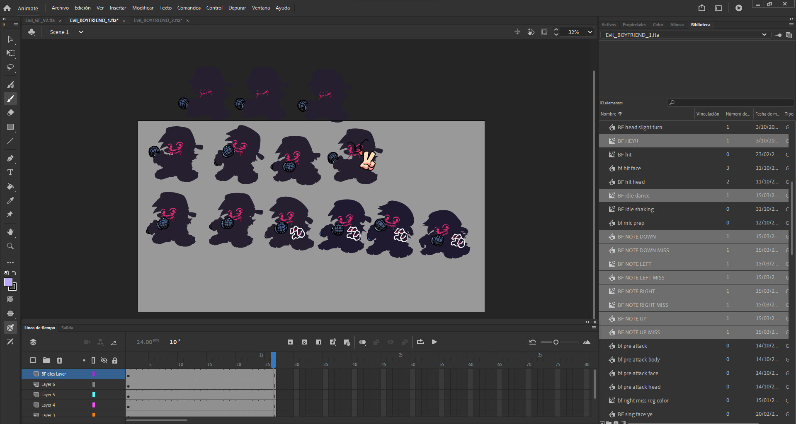This screenshot has height=424, width=796.
Task: Play the timeline animation
Action: (434, 342)
